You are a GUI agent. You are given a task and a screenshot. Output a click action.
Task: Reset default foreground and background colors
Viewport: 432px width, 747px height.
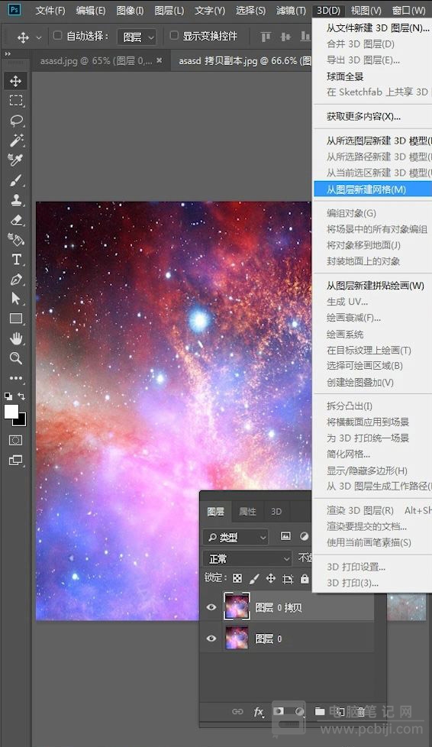8,396
